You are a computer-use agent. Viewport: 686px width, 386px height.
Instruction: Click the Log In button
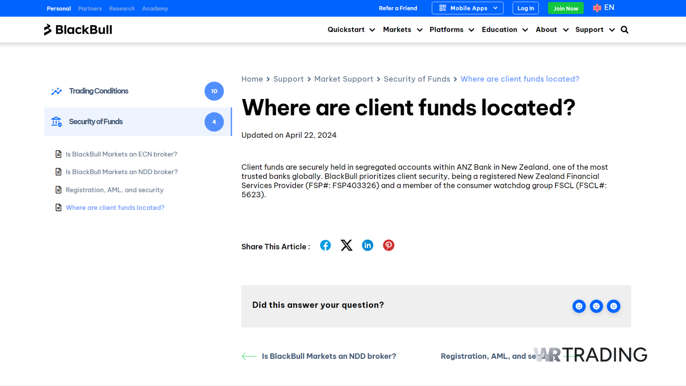526,8
